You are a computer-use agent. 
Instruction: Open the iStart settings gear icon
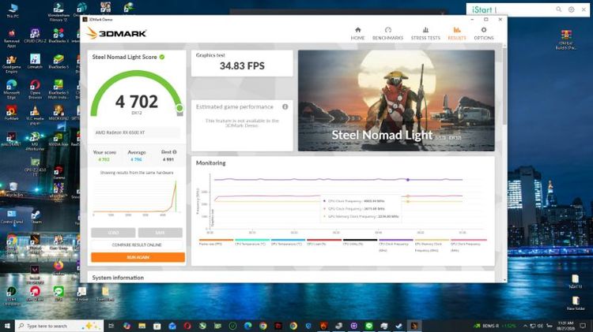(x=571, y=9)
